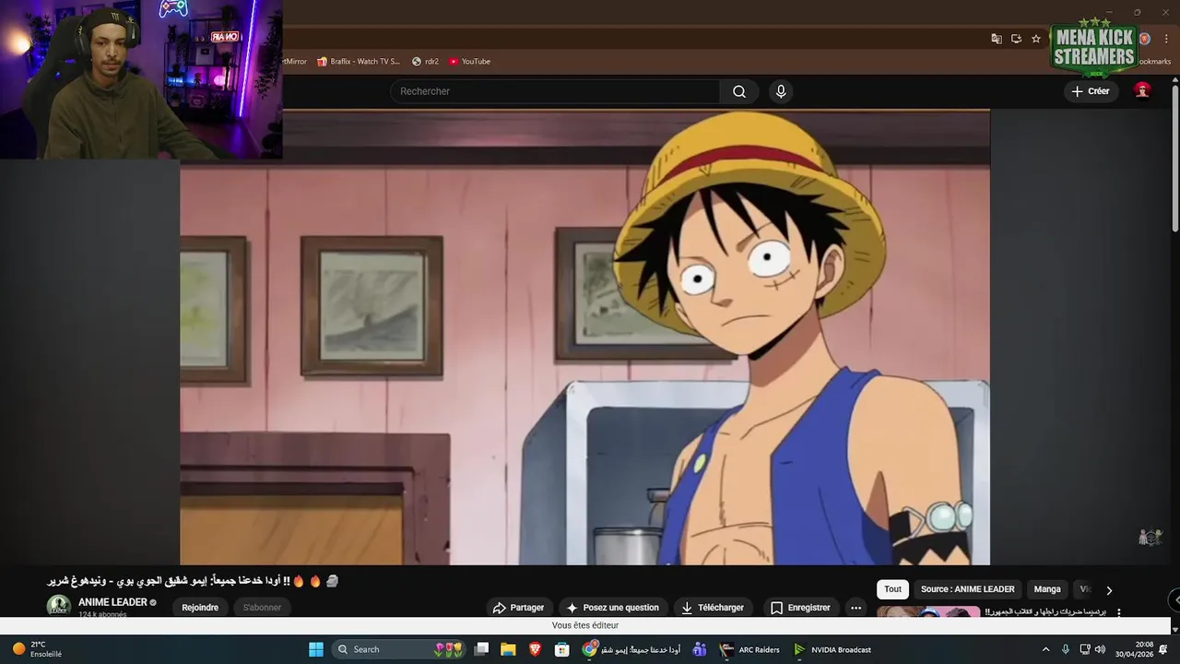Screen dimensions: 1180x664
Task: Open the Windows Start menu
Action: [316, 649]
